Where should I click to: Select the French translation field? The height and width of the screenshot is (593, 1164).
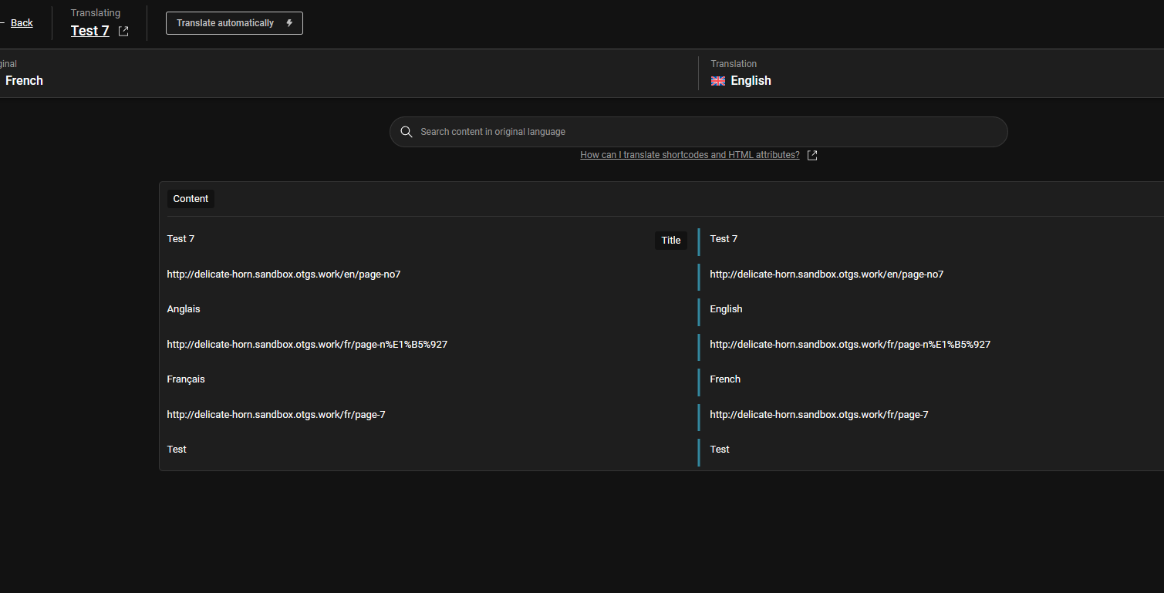(849, 379)
